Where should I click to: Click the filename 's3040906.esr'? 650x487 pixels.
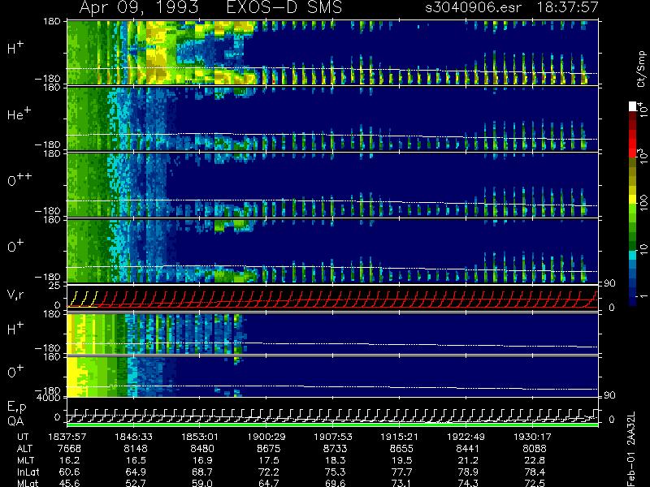473,7
